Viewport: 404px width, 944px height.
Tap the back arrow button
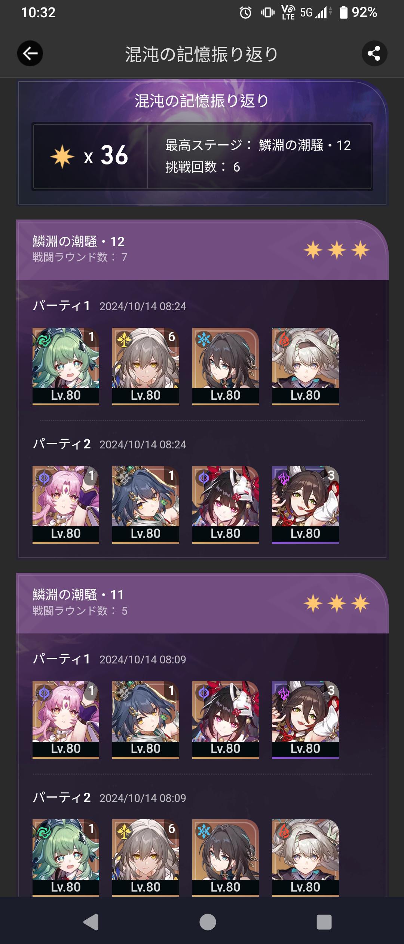(30, 54)
